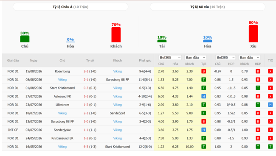Open Viking link in Start Kristiansand 0-3 row
This screenshot has height=156, width=276.
pyautogui.click(x=117, y=88)
